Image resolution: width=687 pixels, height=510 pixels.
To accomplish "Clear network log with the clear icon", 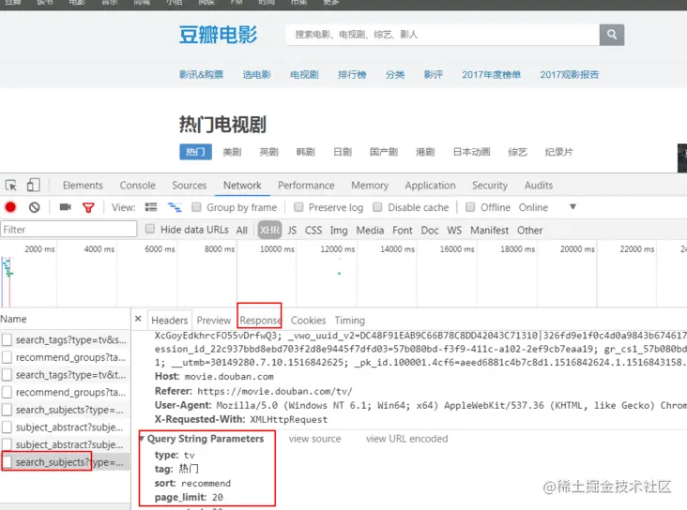I will click(34, 207).
